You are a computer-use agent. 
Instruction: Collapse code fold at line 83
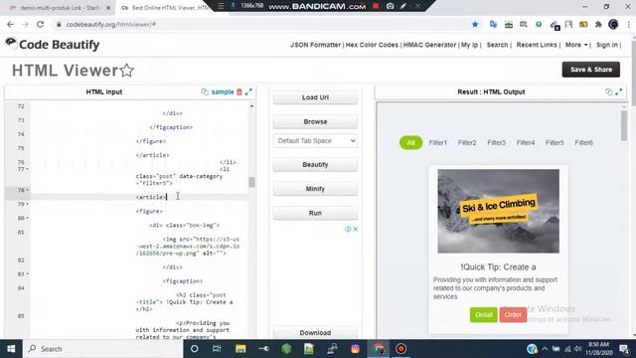point(27,274)
